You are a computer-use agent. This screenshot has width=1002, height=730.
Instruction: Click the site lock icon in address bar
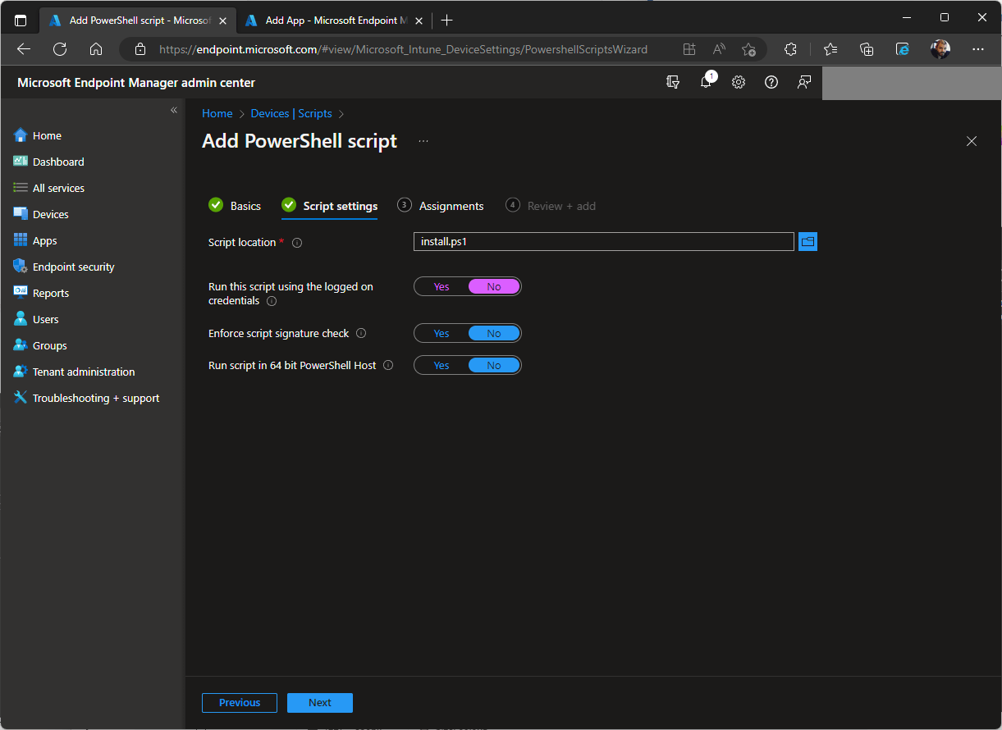tap(140, 49)
